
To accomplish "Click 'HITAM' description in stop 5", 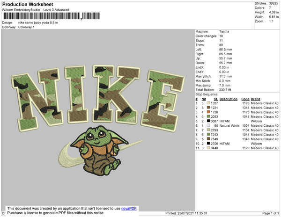I will click(x=224, y=121).
